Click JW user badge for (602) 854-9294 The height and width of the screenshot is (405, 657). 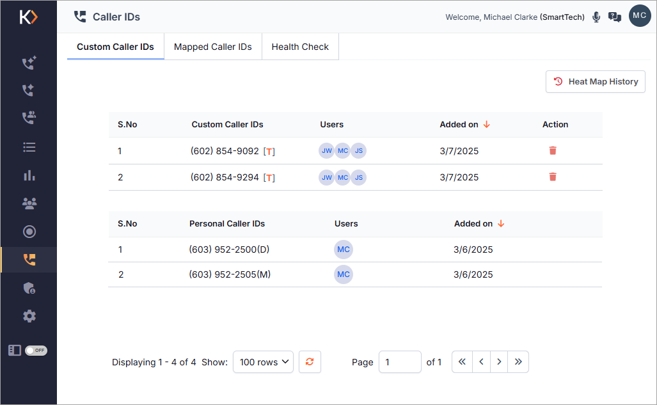coord(327,177)
